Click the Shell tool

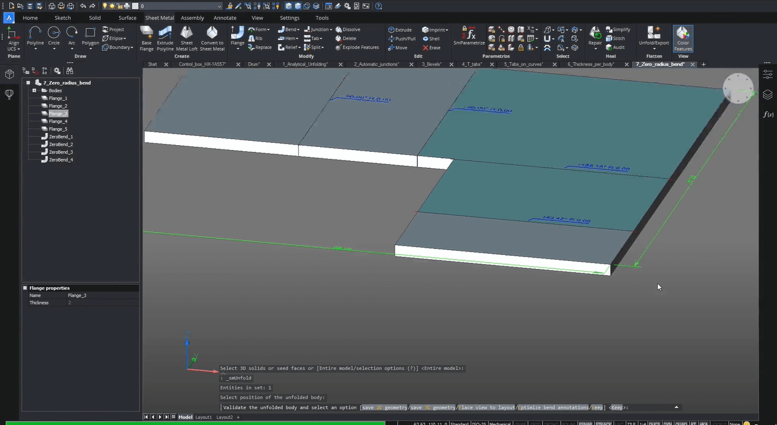pyautogui.click(x=430, y=38)
